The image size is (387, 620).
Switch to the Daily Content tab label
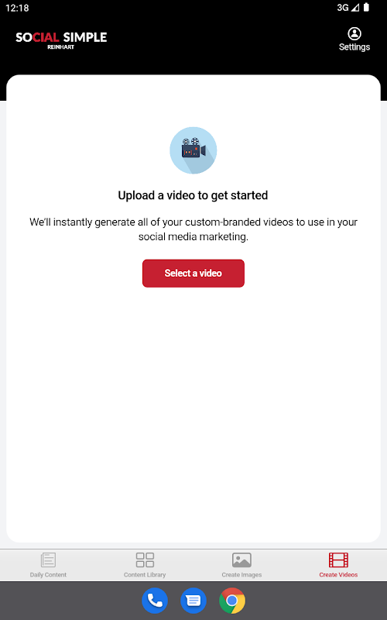(48, 575)
